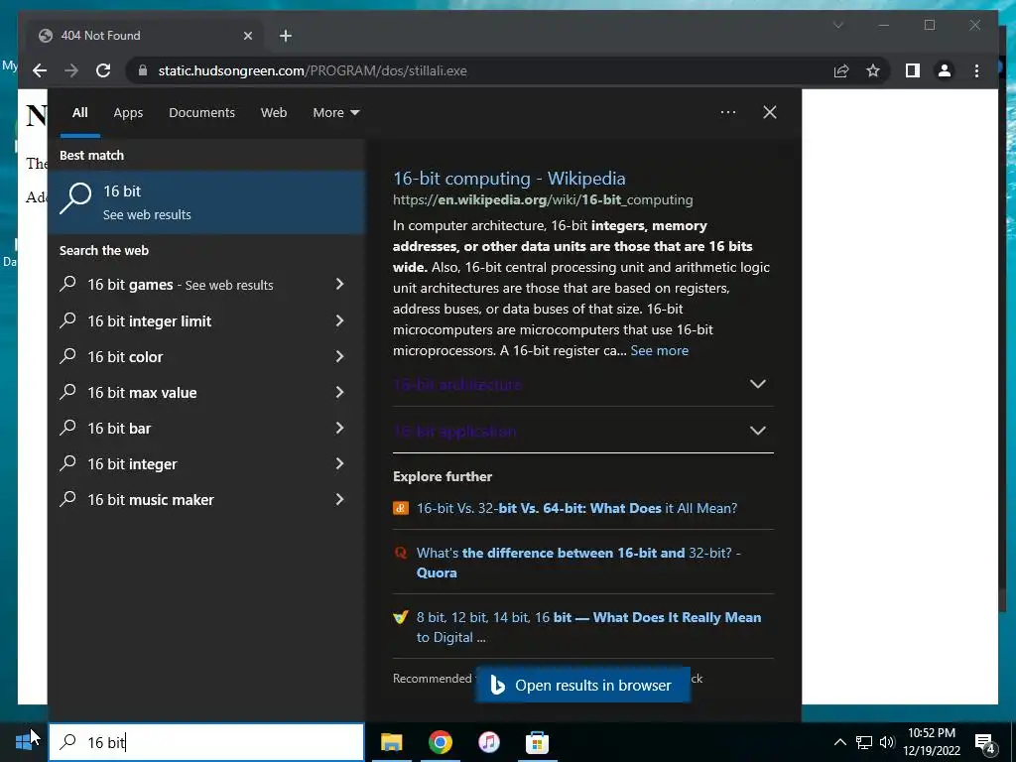
Task: Expand arrow beside 16 bit bar
Action: pyautogui.click(x=339, y=428)
